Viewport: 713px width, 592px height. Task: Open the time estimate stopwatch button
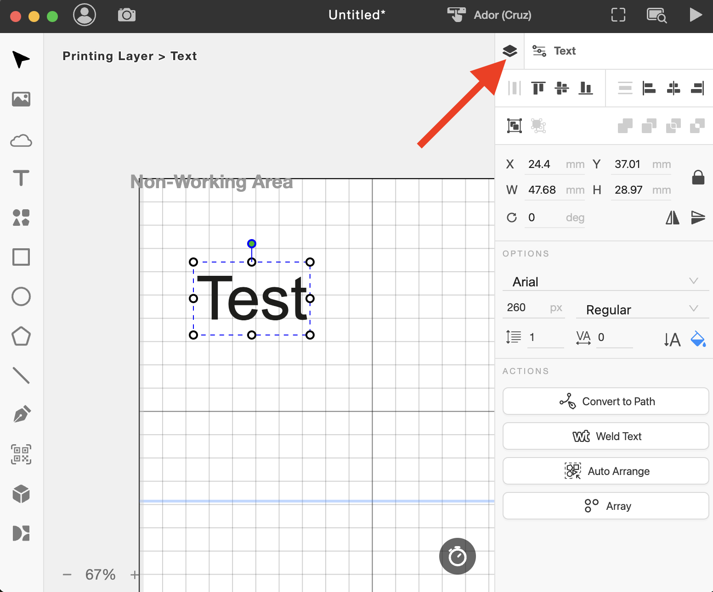pyautogui.click(x=458, y=556)
